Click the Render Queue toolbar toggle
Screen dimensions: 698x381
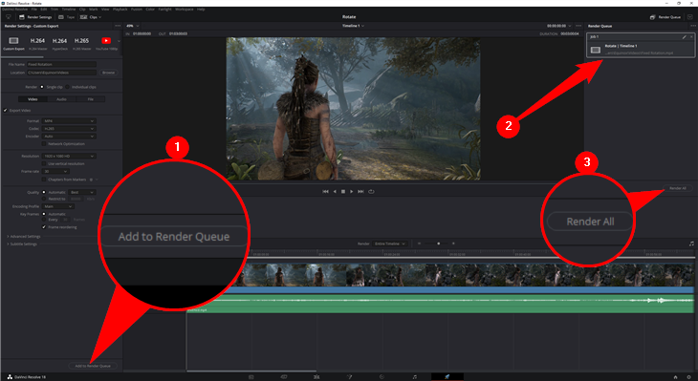(665, 17)
